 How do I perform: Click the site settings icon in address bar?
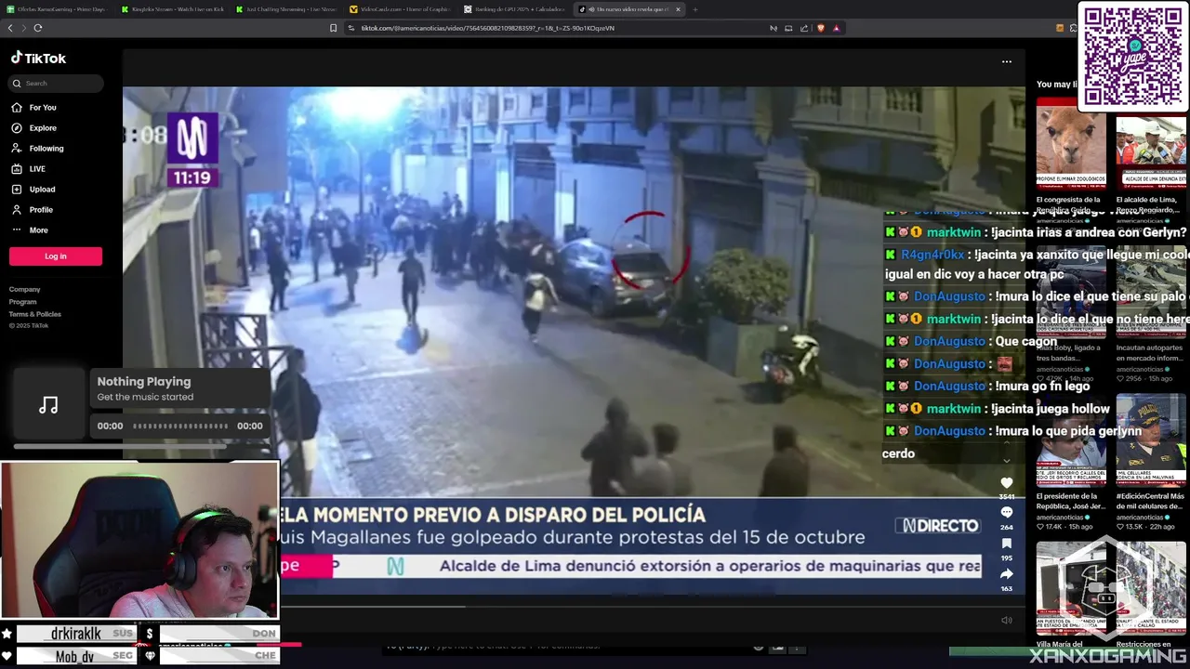(x=351, y=28)
